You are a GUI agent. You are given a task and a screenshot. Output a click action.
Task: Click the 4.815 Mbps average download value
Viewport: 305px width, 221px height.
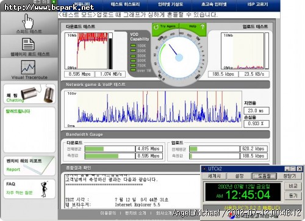click(149, 149)
